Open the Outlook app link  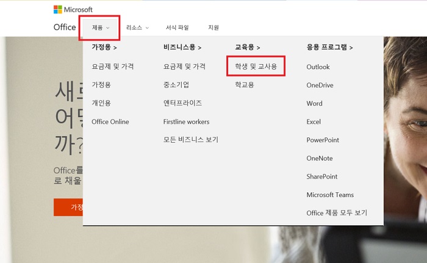pos(318,67)
